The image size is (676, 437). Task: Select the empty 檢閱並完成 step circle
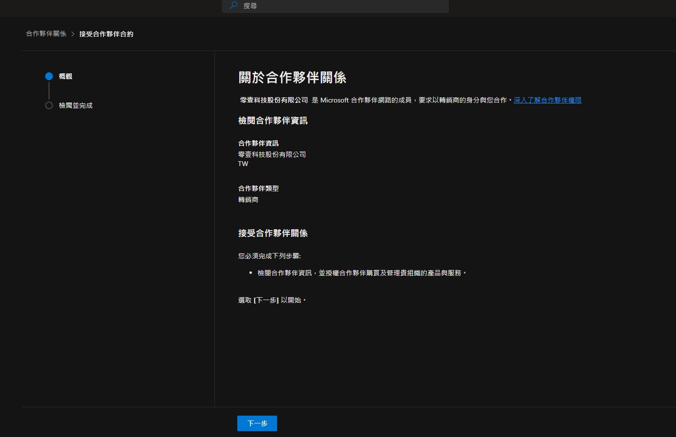pyautogui.click(x=49, y=105)
